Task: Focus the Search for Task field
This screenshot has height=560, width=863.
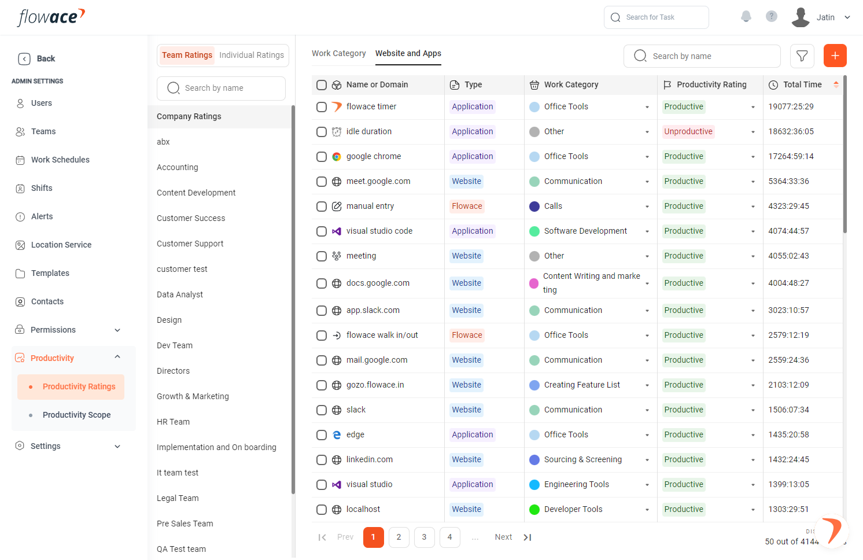Action: pos(657,17)
